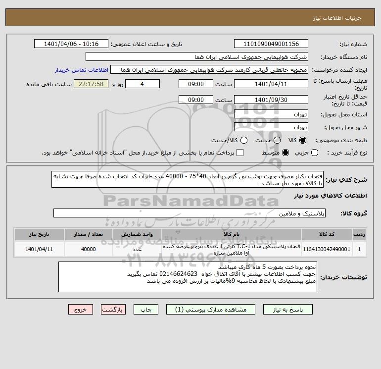Select the کالا/خدمت radio option
381x369 pixels.
pyautogui.click(x=244, y=140)
